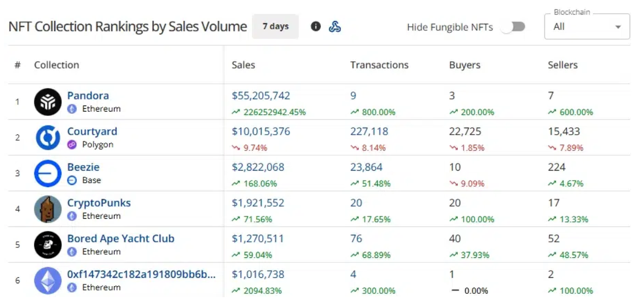Viewport: 639px width, 301px height.
Task: Click Ethereum chain icon under Bored Ape Yacht Club
Action: [72, 252]
